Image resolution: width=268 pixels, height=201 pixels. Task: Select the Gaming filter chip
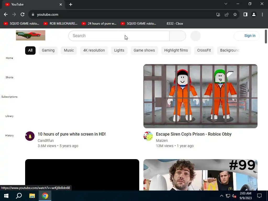tap(48, 51)
